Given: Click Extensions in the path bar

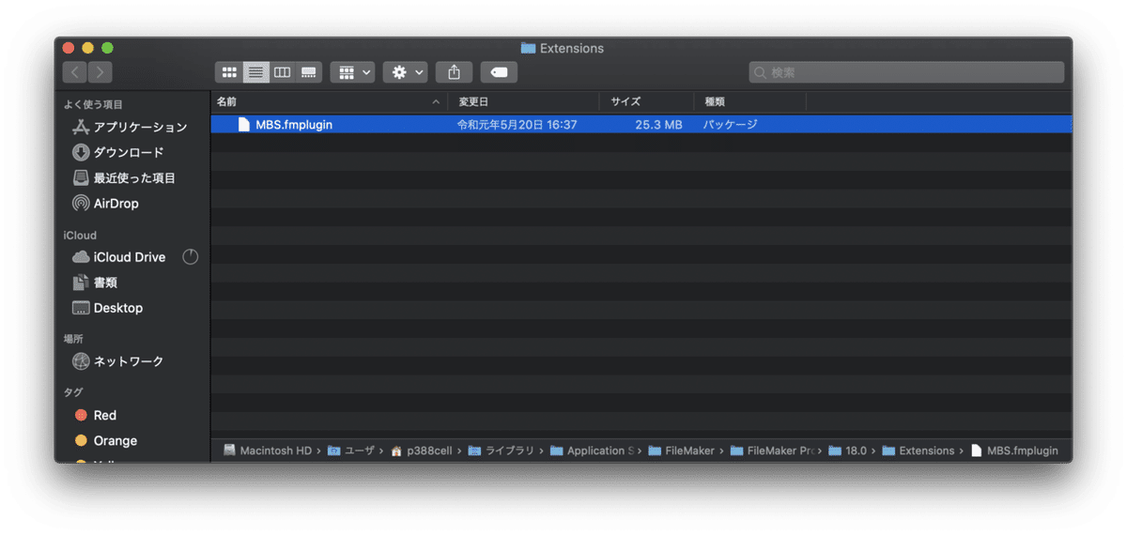Looking at the screenshot, I should tap(918, 451).
